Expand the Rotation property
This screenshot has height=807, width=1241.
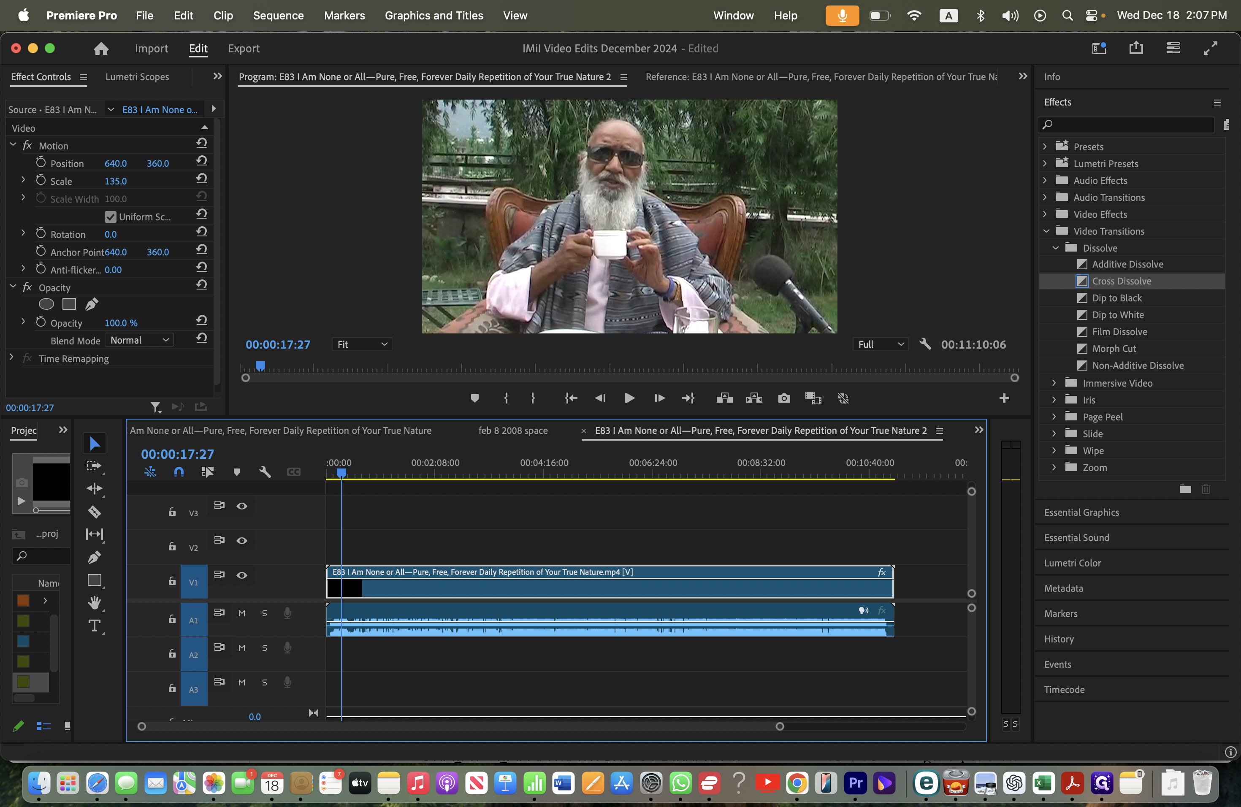point(23,233)
